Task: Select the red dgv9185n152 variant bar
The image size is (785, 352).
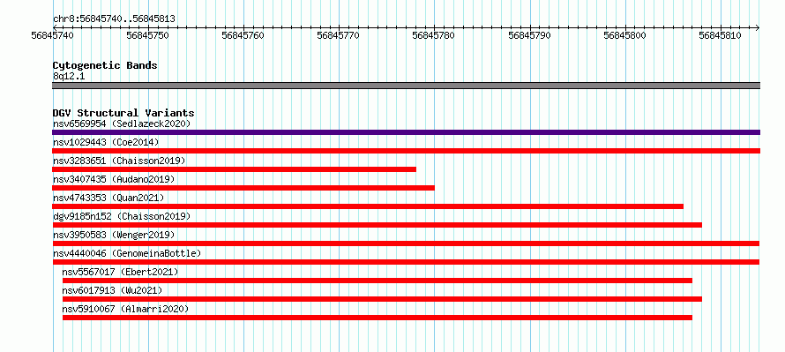Action: (x=377, y=225)
